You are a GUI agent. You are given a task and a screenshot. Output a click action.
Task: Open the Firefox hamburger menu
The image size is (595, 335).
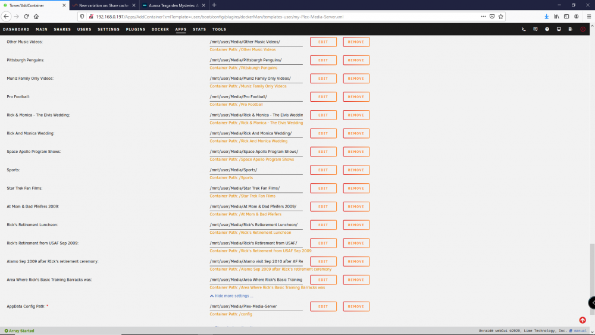[x=589, y=16]
